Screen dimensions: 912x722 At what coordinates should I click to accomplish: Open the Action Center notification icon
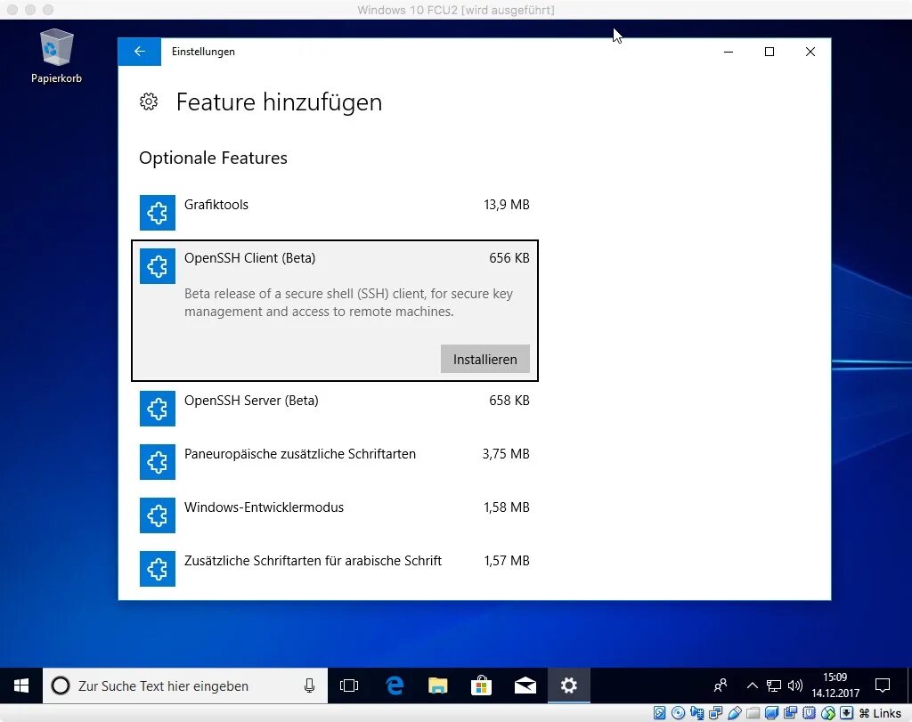(x=883, y=686)
